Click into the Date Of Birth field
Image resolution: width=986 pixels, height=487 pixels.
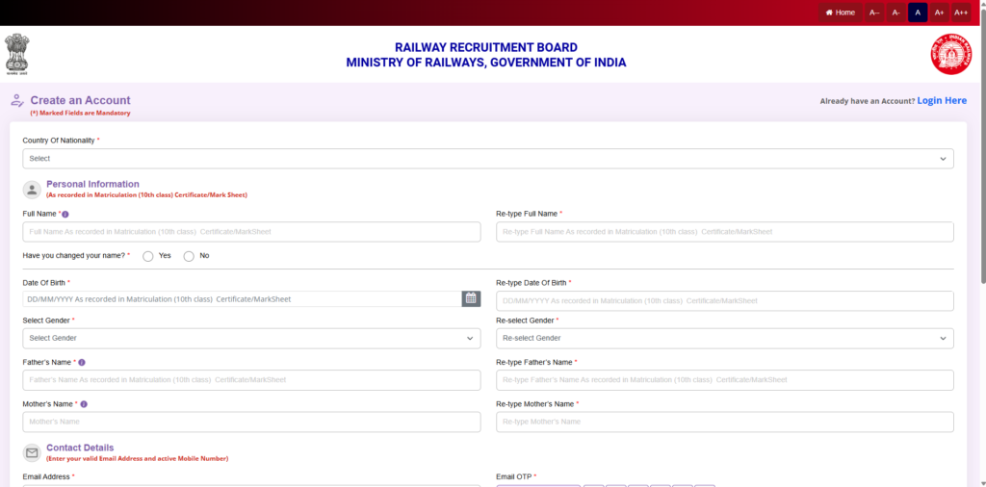point(242,299)
